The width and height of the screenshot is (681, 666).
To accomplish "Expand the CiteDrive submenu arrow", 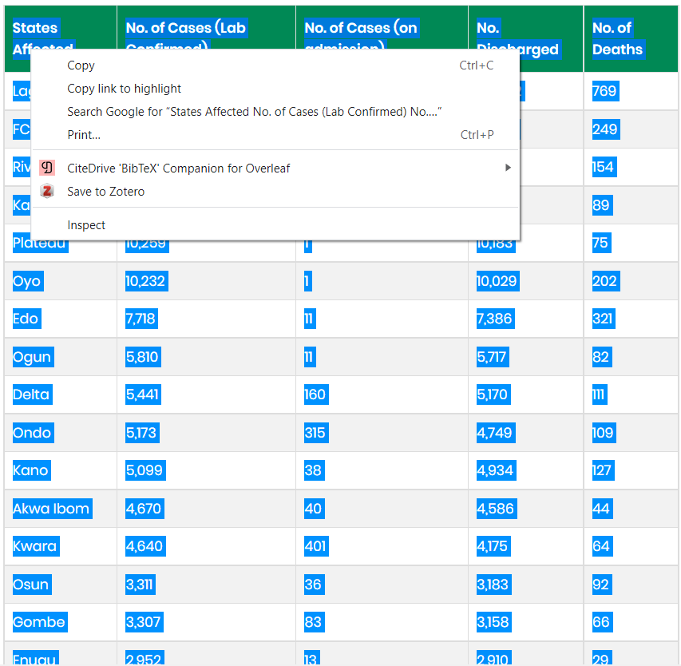I will pyautogui.click(x=507, y=168).
